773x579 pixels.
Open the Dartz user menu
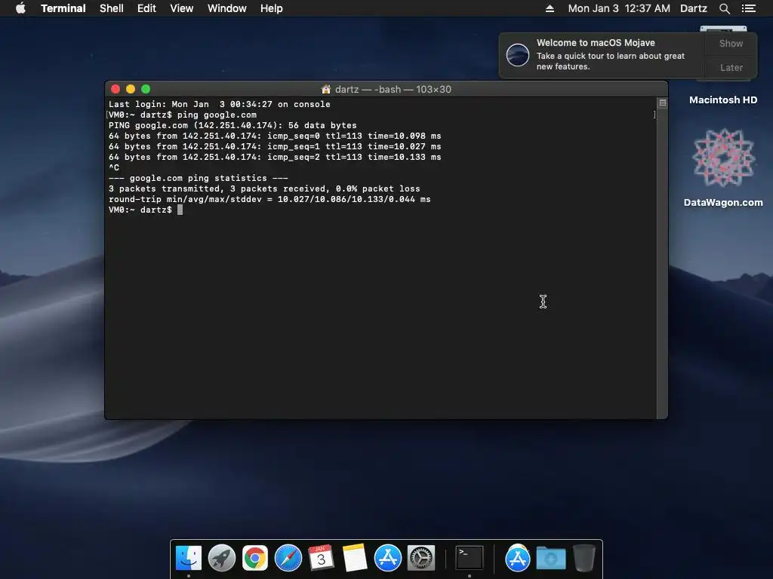click(x=693, y=8)
